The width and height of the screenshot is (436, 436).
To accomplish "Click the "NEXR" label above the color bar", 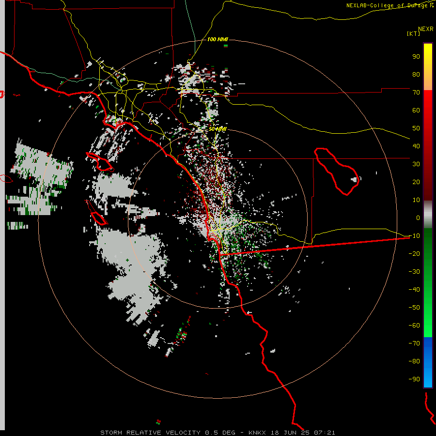I will click(426, 29).
